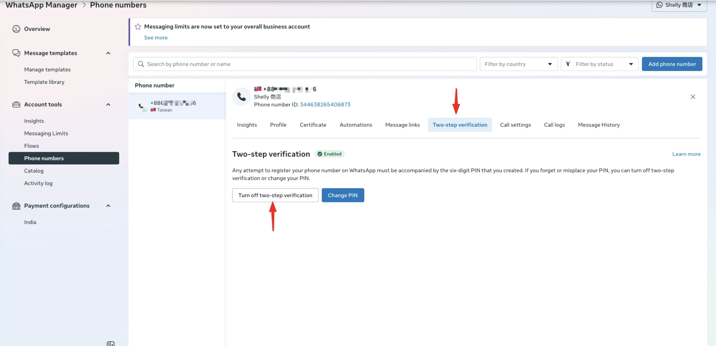Collapse the Message templates section
This screenshot has width=716, height=346.
click(x=108, y=53)
